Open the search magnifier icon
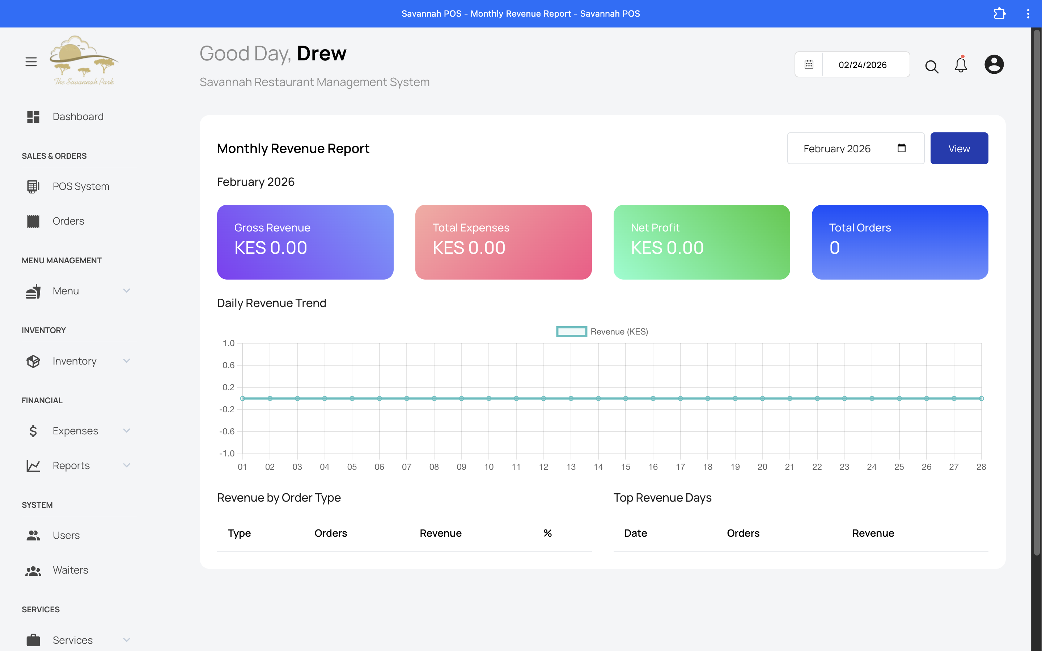1042x651 pixels. 931,66
